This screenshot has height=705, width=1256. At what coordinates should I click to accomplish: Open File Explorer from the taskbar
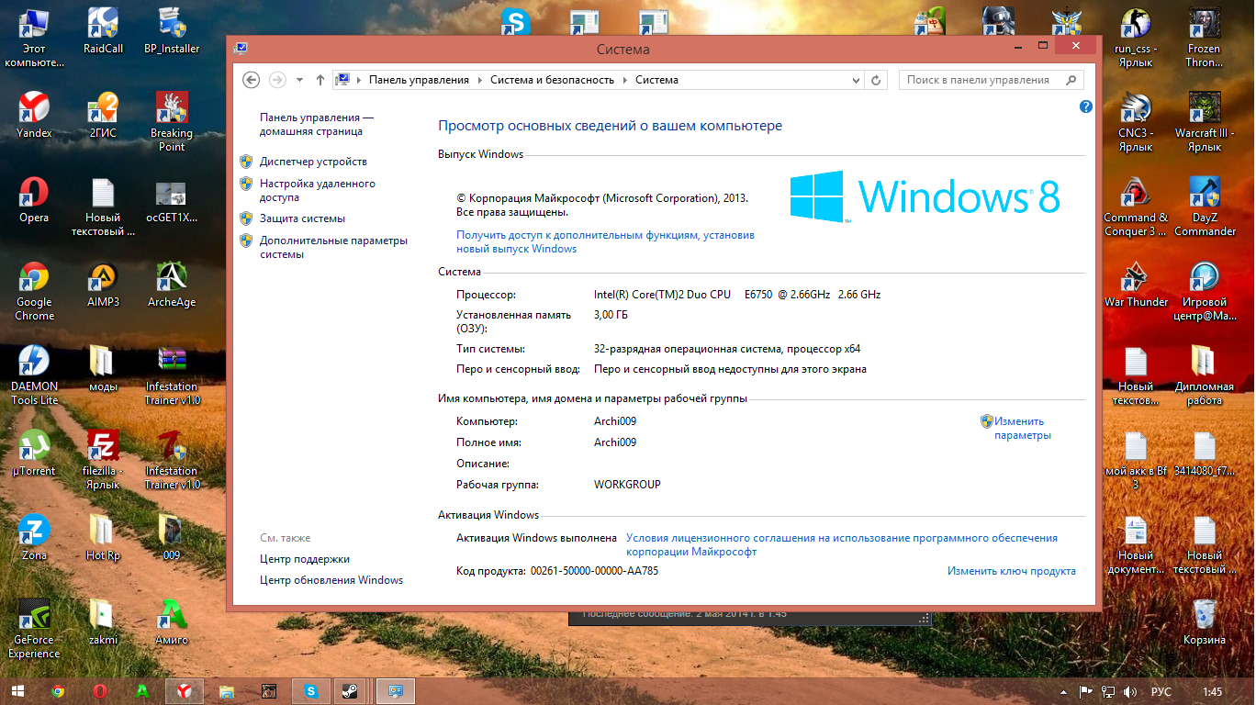[x=227, y=691]
